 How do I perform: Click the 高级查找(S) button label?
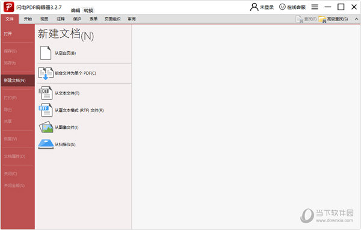point(338,19)
